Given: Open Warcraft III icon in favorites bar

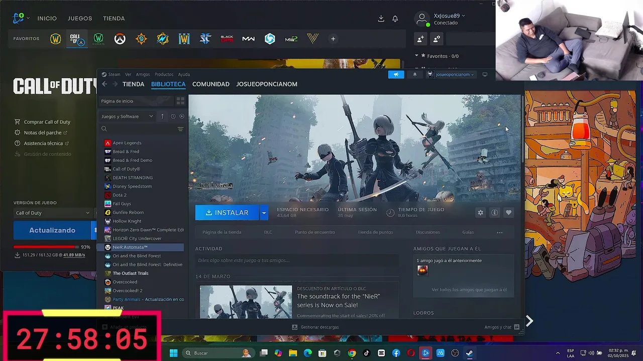Looking at the screenshot, I should point(184,39).
